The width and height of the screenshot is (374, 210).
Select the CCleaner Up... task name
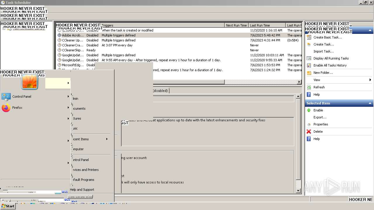pyautogui.click(x=72, y=40)
